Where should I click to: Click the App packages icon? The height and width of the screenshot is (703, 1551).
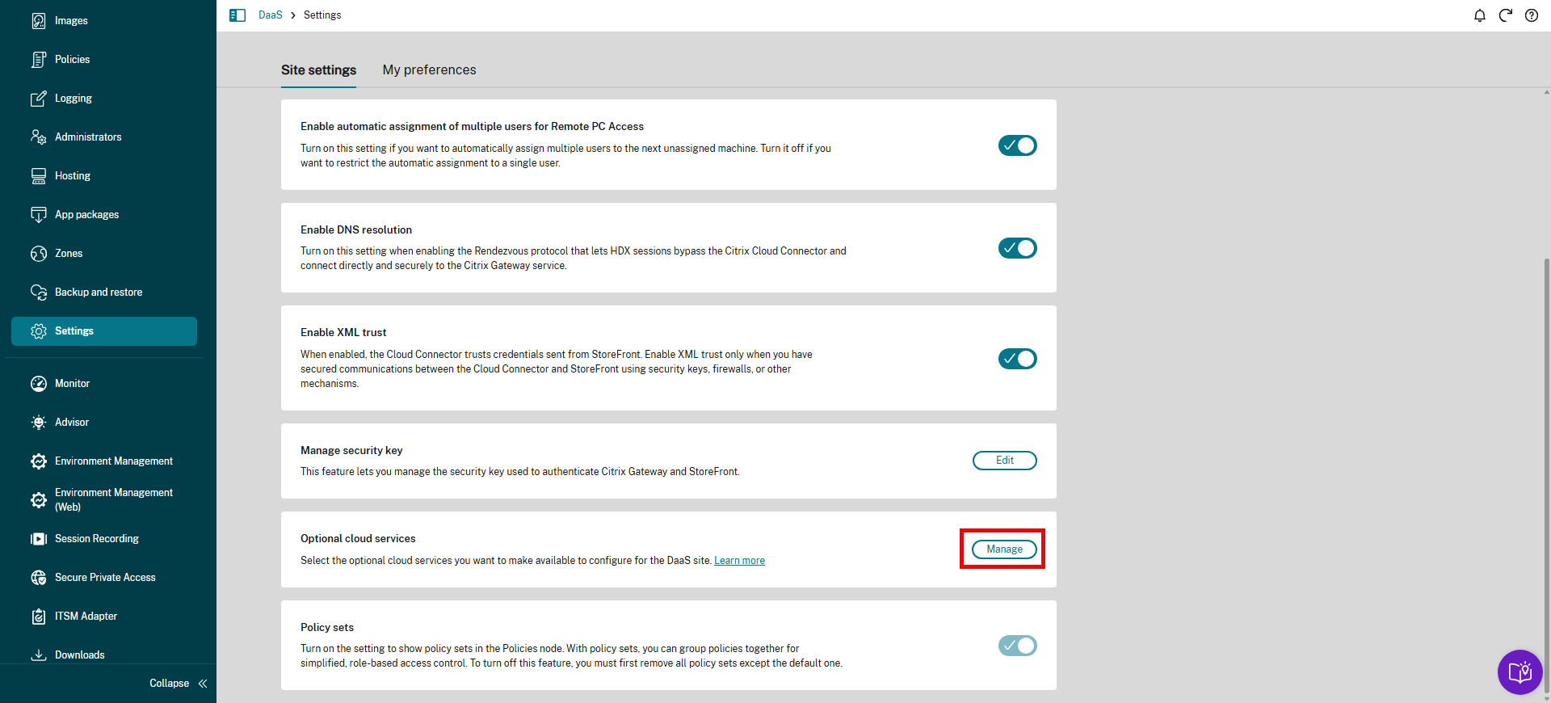point(39,215)
